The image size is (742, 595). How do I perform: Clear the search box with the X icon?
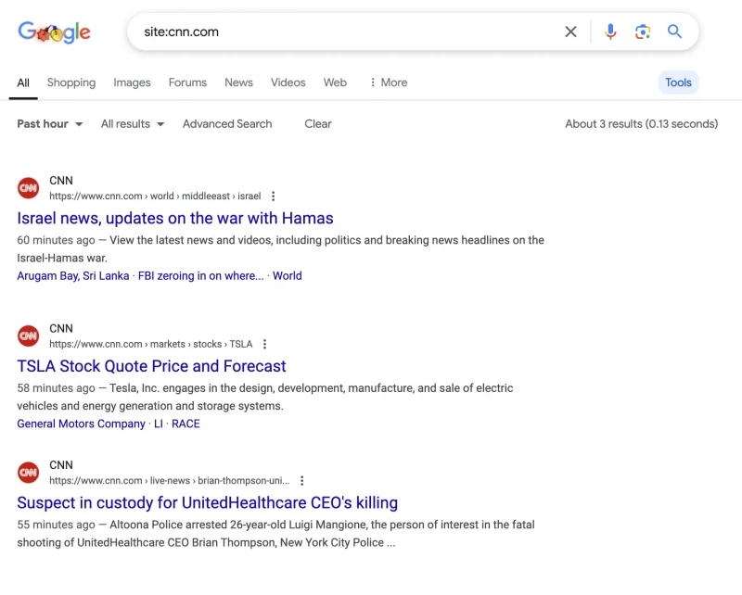click(x=570, y=32)
